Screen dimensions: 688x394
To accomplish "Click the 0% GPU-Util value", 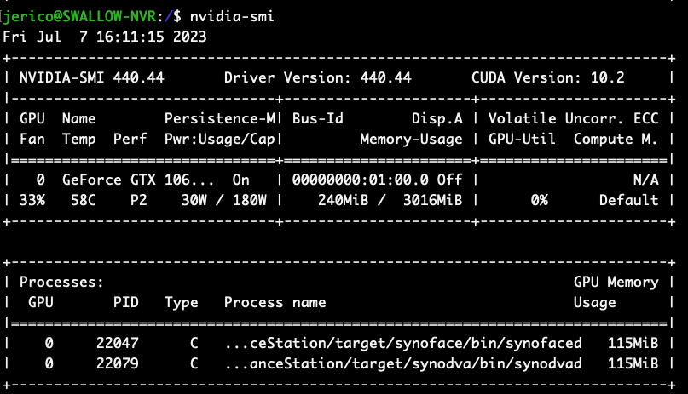I will [539, 200].
